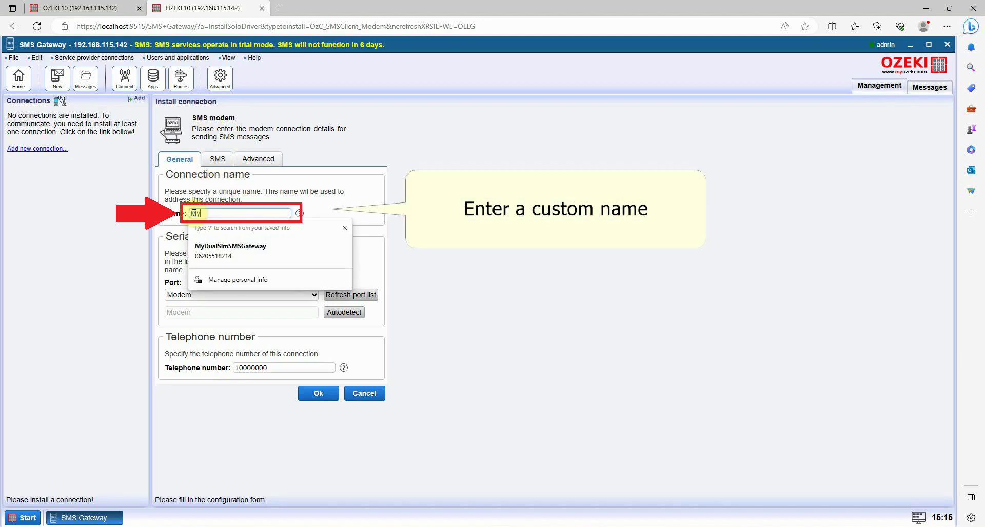The width and height of the screenshot is (985, 527).
Task: Click the Modem text field below Port
Action: click(x=242, y=312)
